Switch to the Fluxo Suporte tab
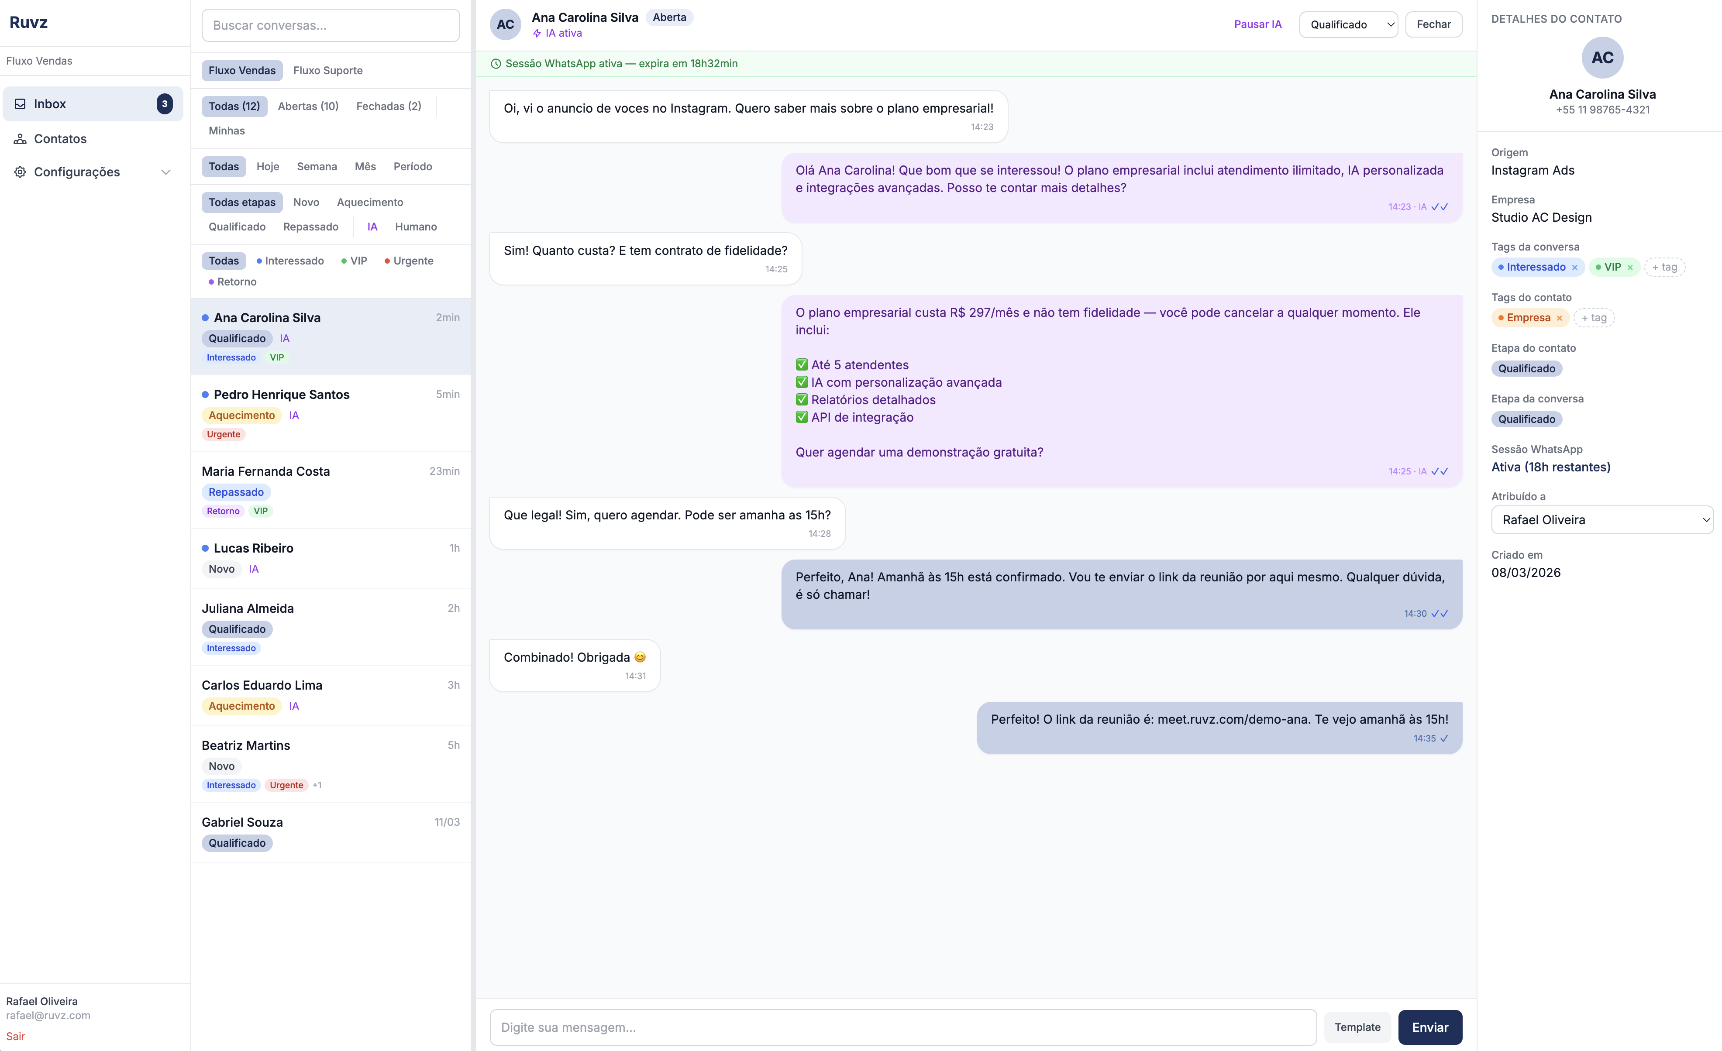1722x1051 pixels. click(x=328, y=71)
